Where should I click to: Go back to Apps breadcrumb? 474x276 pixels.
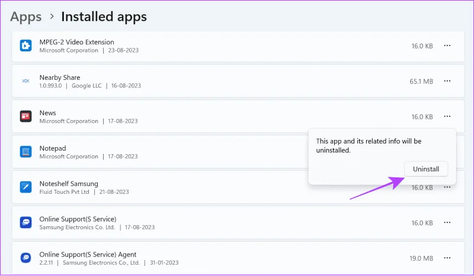(25, 17)
